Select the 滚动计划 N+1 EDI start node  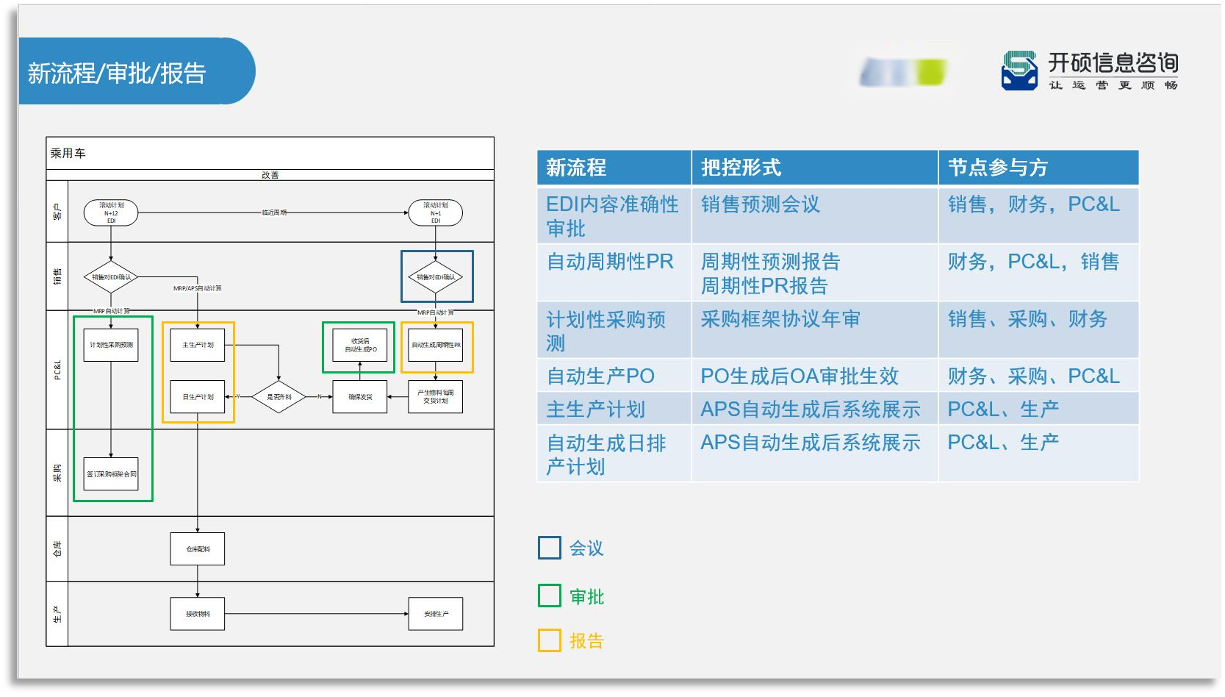point(436,212)
